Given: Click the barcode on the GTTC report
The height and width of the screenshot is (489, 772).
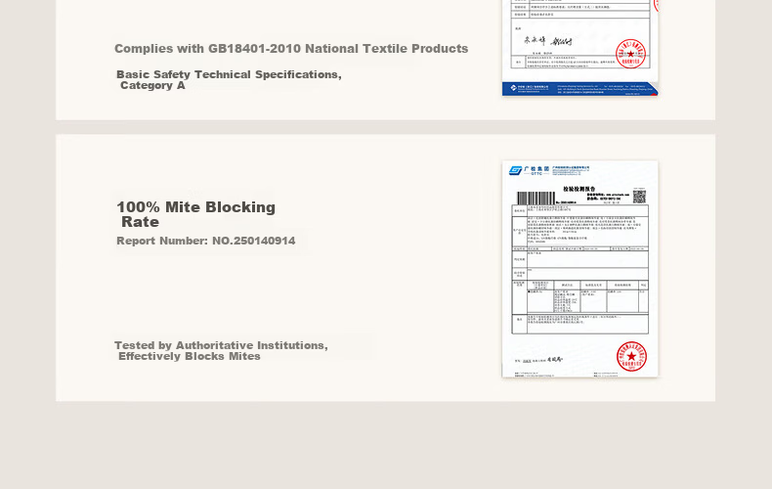Looking at the screenshot, I should pyautogui.click(x=536, y=199).
